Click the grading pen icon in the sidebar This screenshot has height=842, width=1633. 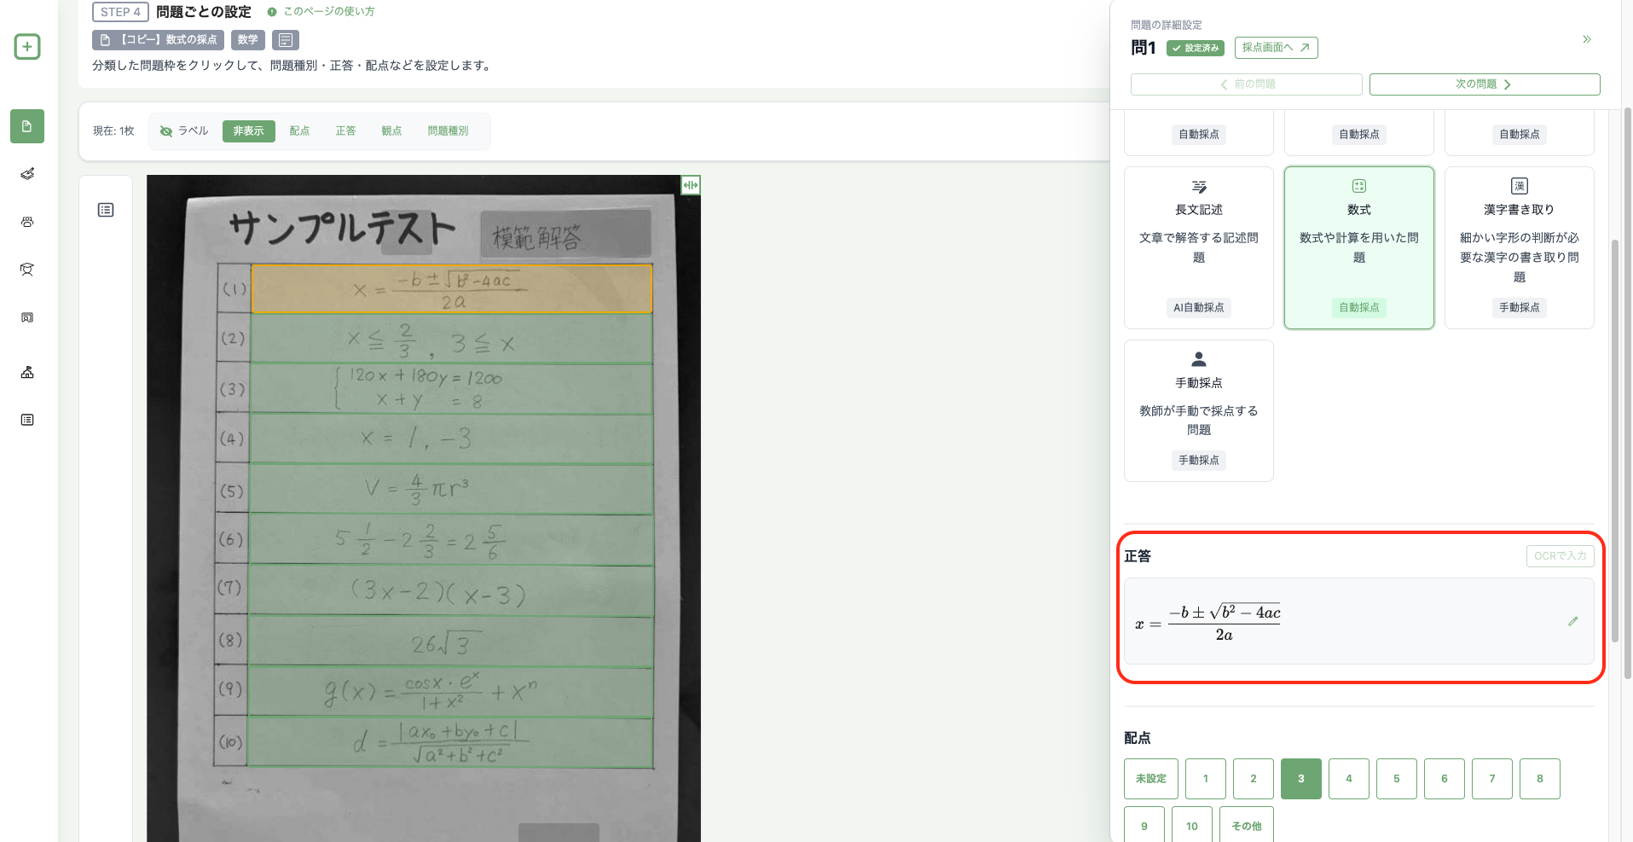tap(27, 174)
